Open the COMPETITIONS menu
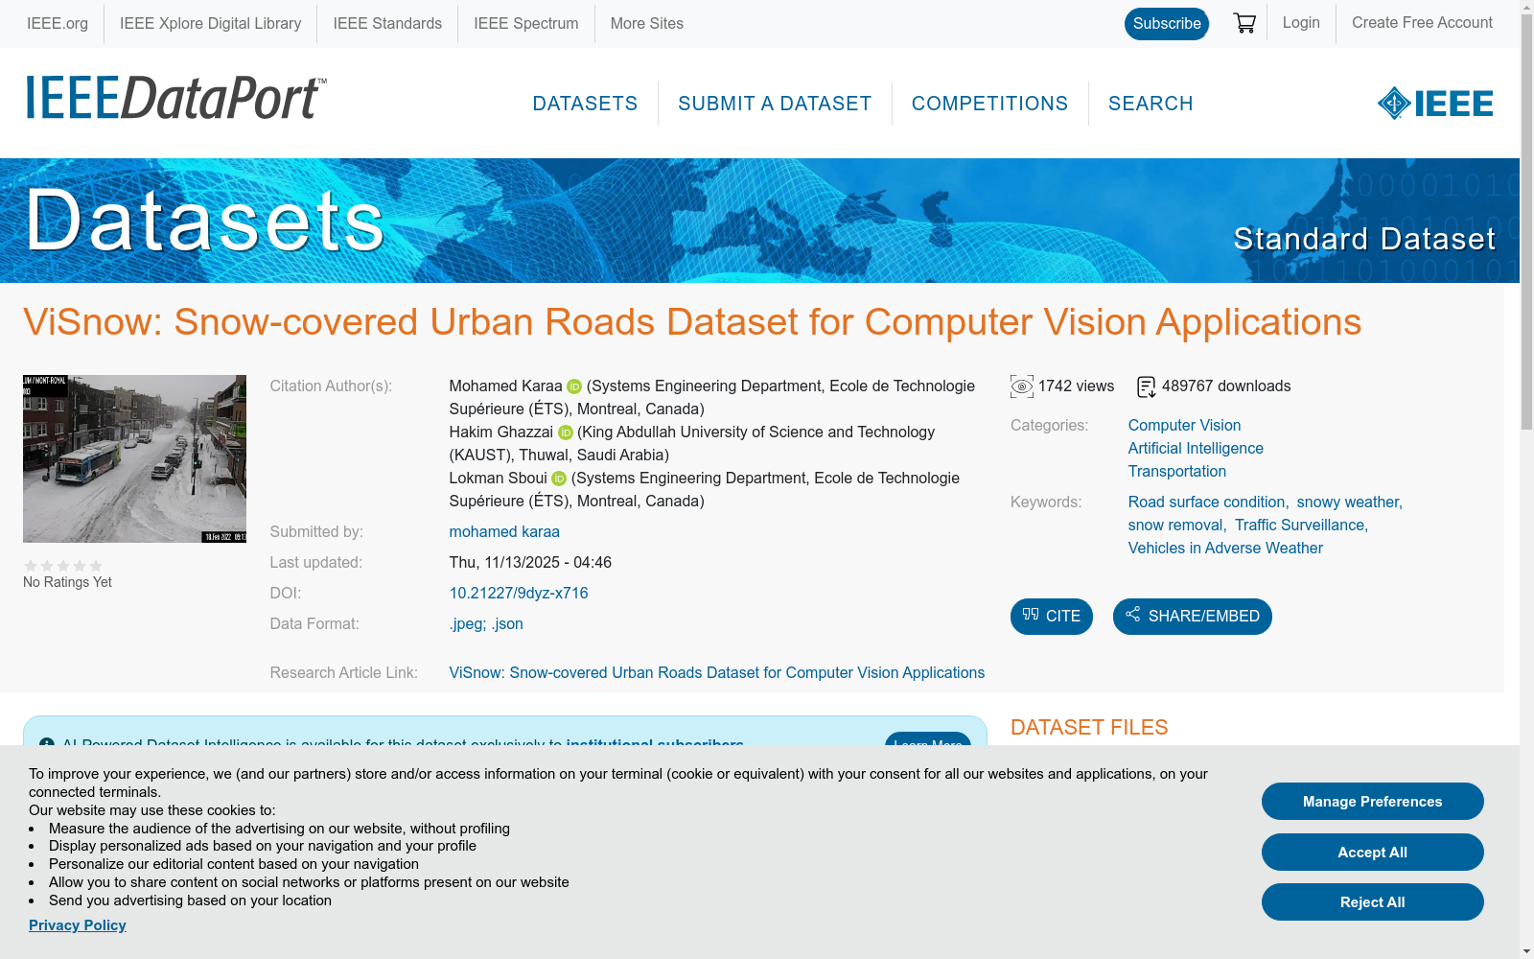 point(989,104)
